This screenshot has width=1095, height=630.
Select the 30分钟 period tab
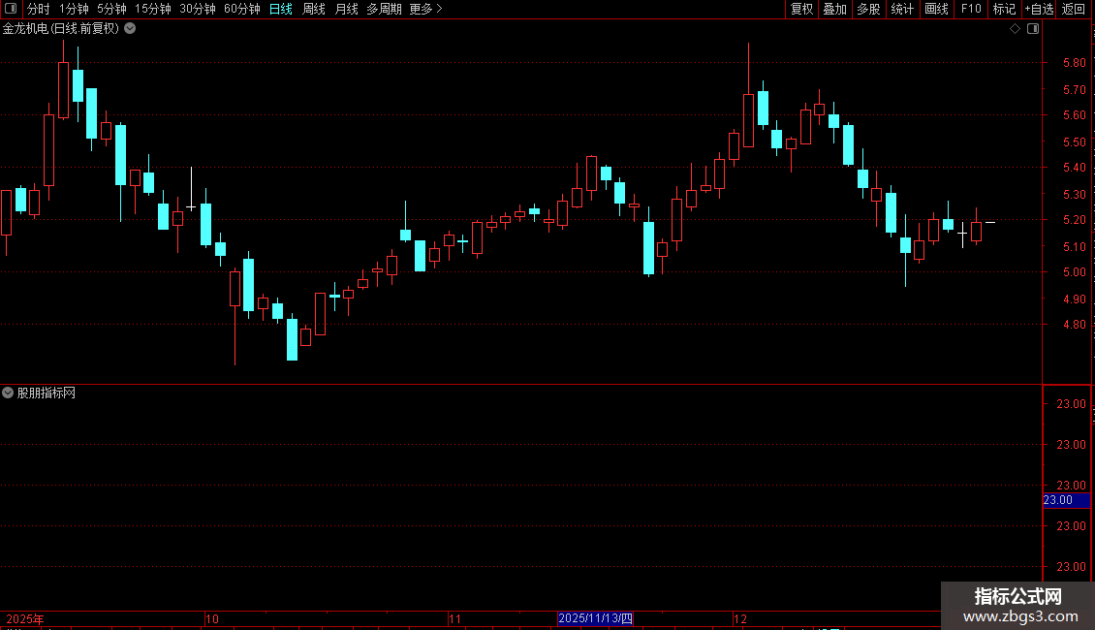[197, 9]
